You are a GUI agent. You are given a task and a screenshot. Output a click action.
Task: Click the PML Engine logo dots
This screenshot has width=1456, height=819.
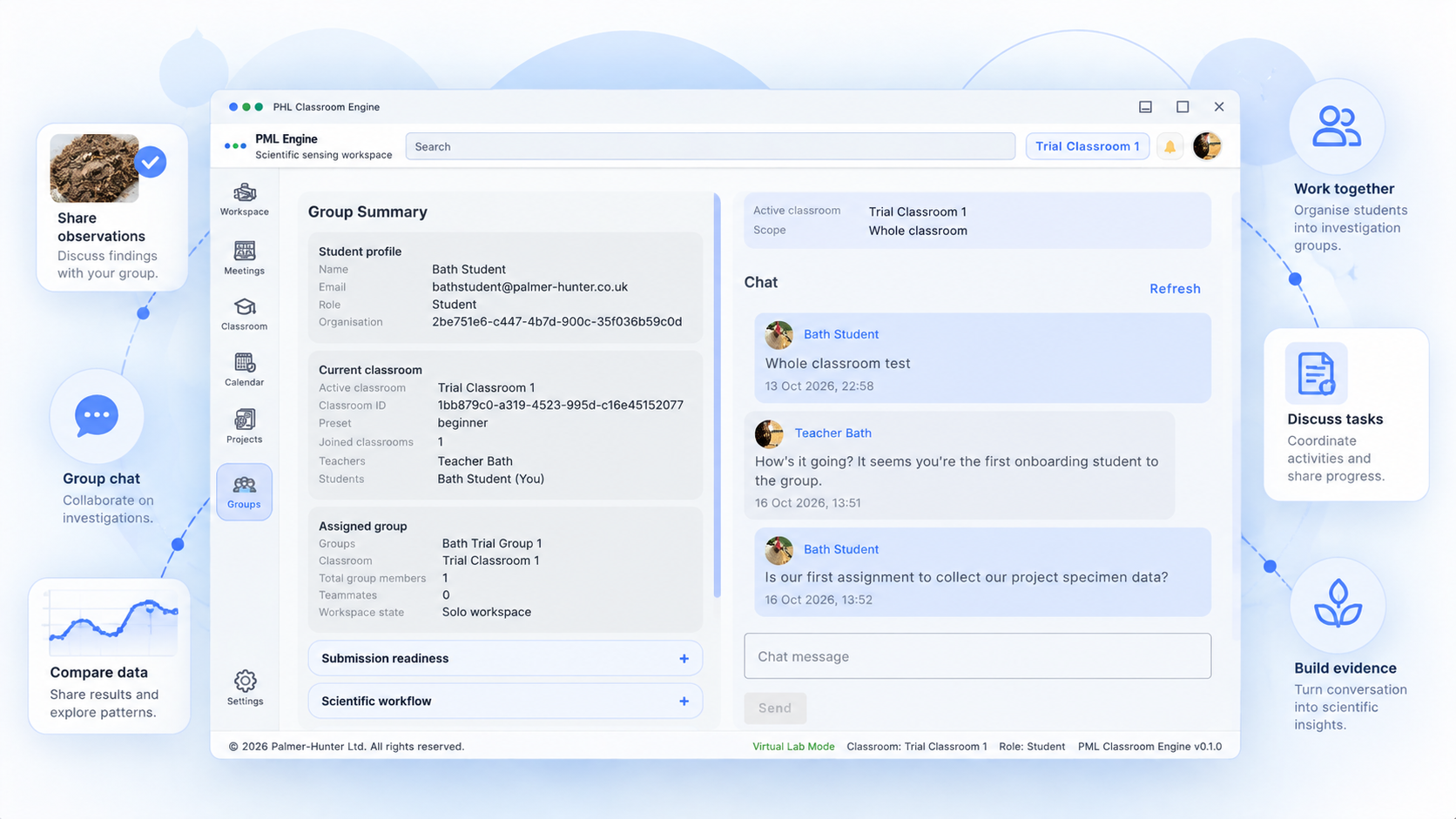[235, 146]
